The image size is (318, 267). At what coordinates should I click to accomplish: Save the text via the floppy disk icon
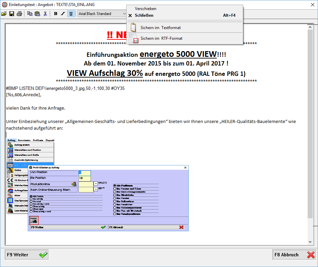tap(12, 14)
